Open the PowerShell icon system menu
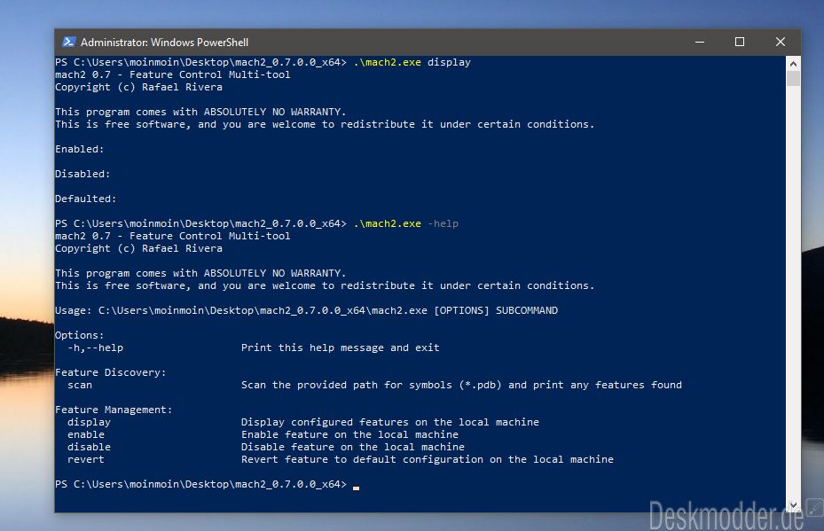 [69, 42]
